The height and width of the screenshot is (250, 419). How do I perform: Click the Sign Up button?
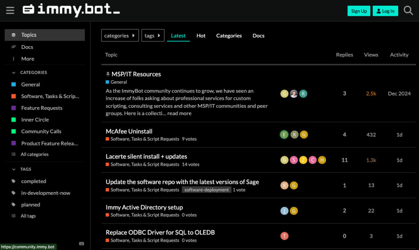click(x=359, y=11)
